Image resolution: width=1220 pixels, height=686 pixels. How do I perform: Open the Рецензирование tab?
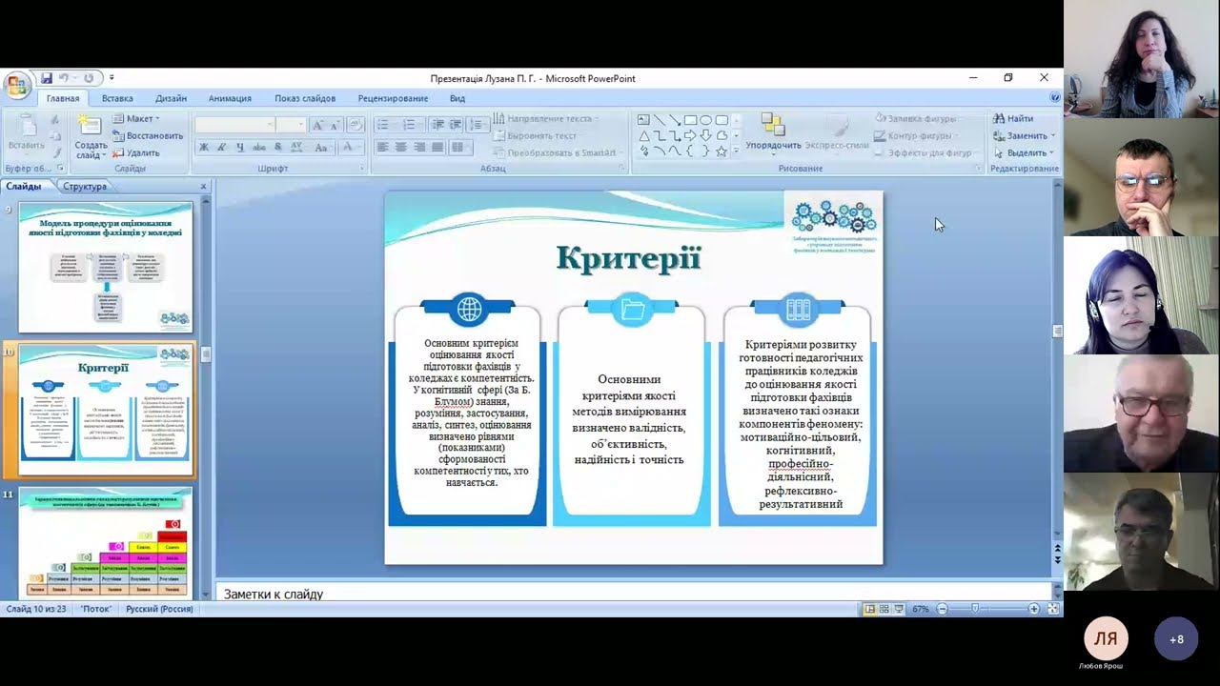393,98
